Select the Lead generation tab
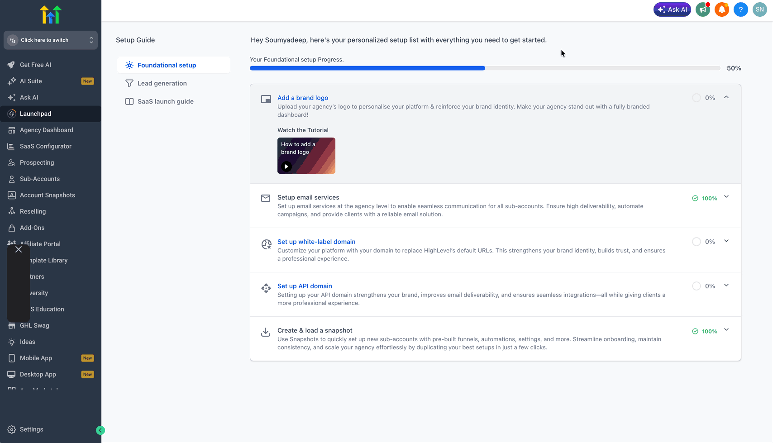The height and width of the screenshot is (443, 773). coord(174,83)
